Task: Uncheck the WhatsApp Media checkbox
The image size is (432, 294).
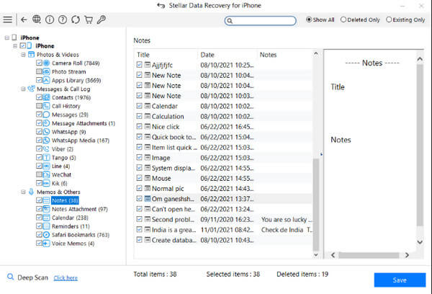Action: 39,140
